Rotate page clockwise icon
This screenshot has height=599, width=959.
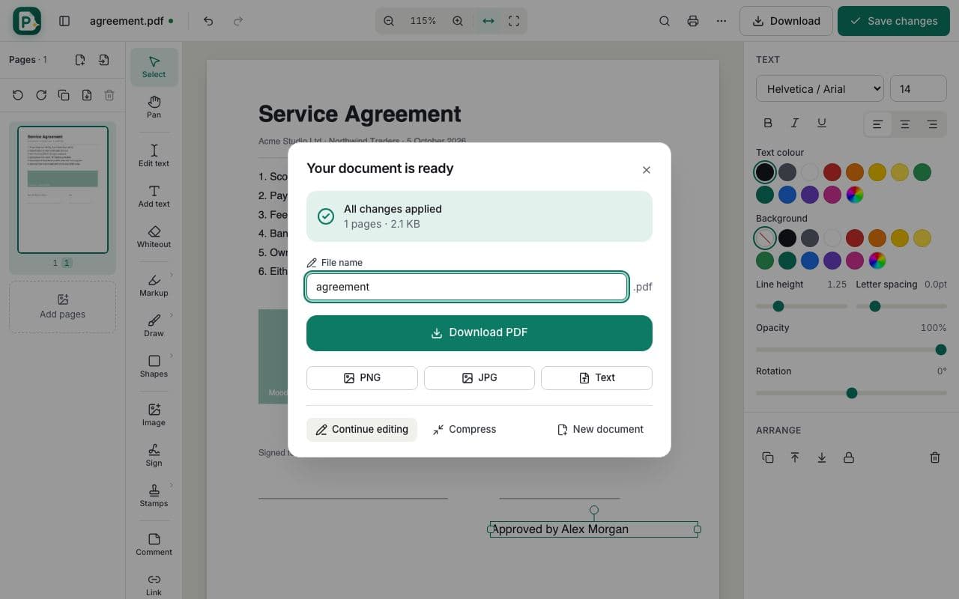coord(41,95)
